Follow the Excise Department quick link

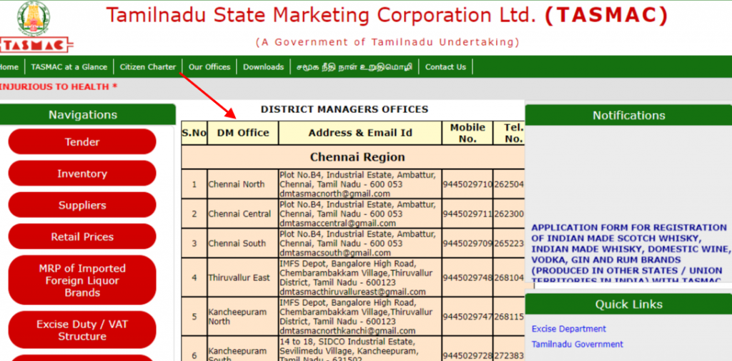point(568,329)
